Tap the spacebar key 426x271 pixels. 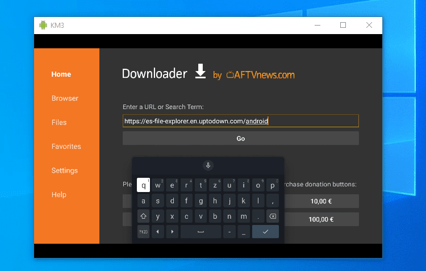point(201,232)
